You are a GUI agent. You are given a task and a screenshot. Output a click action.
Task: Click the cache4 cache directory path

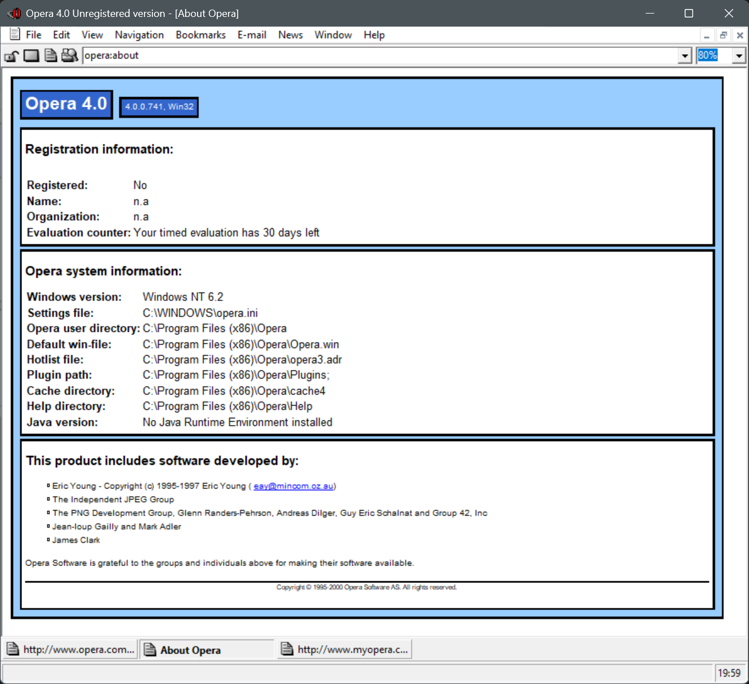(x=234, y=391)
